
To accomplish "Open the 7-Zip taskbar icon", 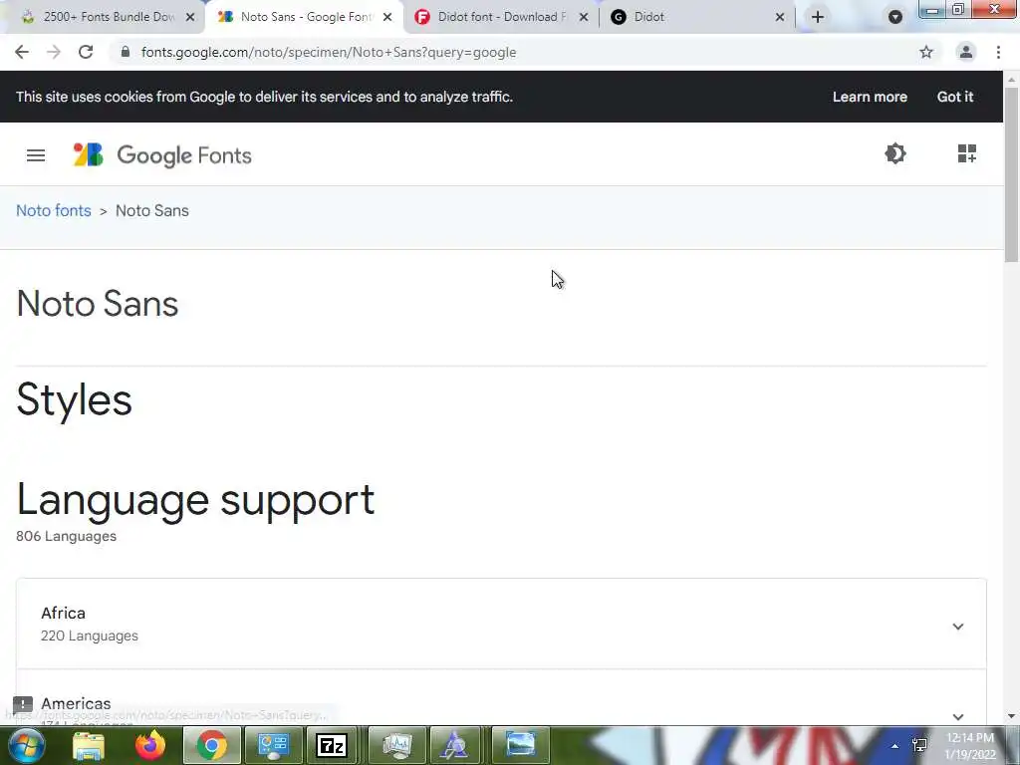I will click(x=332, y=745).
